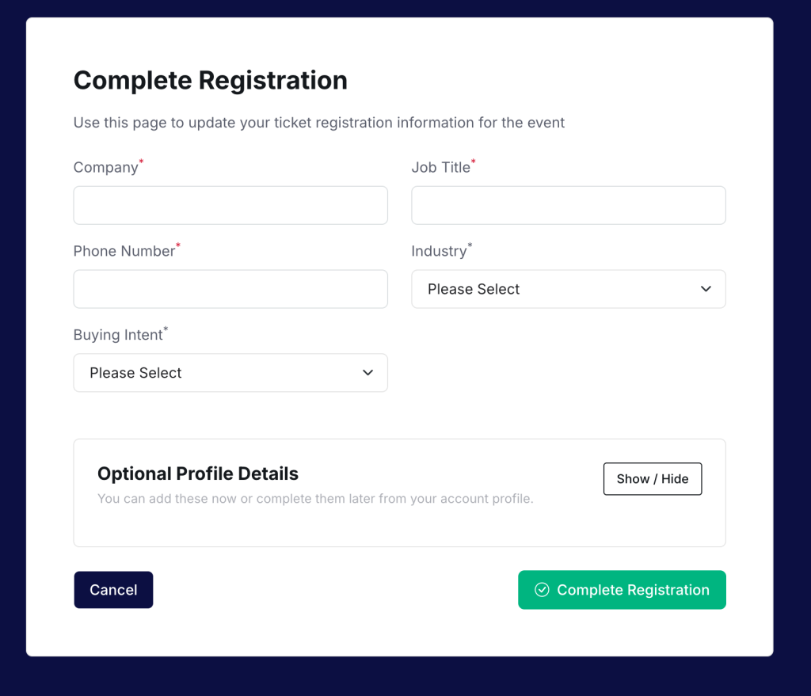Click the 'You can add these now' description
Image resolution: width=811 pixels, height=696 pixels.
315,499
